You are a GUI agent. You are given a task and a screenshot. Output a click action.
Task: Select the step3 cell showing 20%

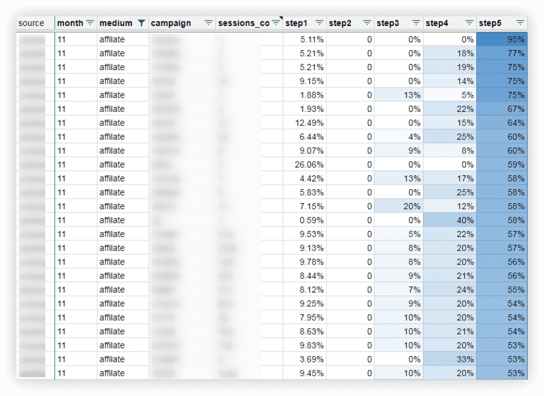(x=398, y=206)
